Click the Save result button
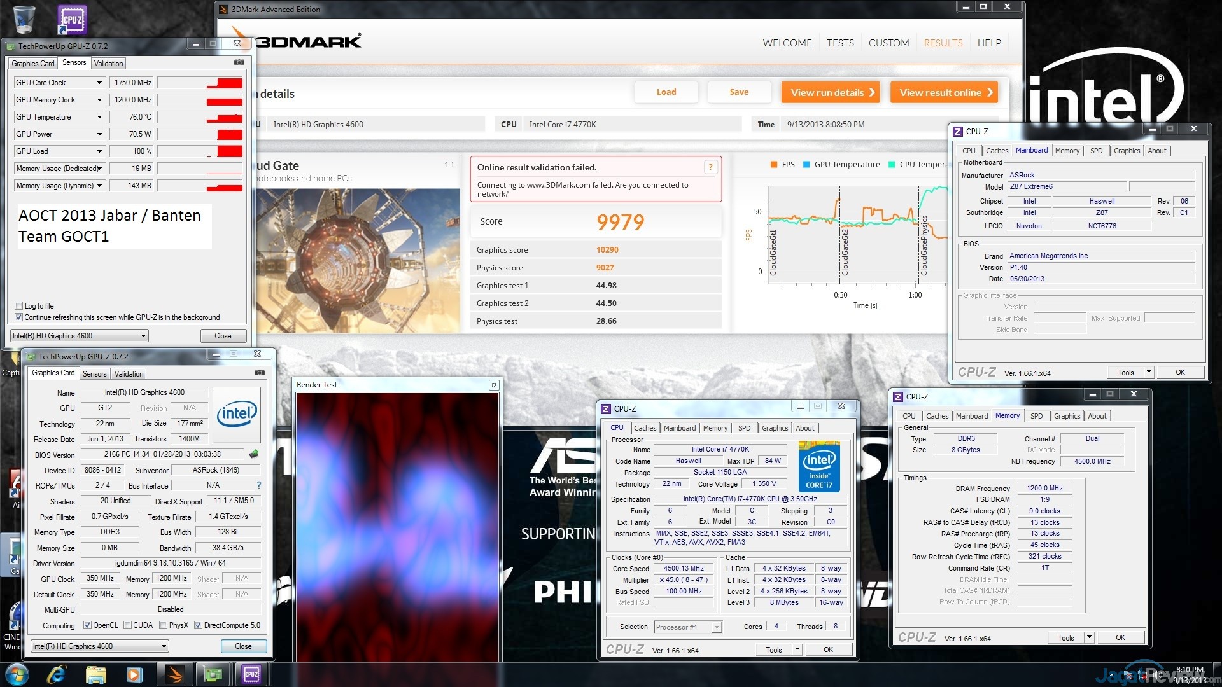The height and width of the screenshot is (687, 1222). click(739, 92)
